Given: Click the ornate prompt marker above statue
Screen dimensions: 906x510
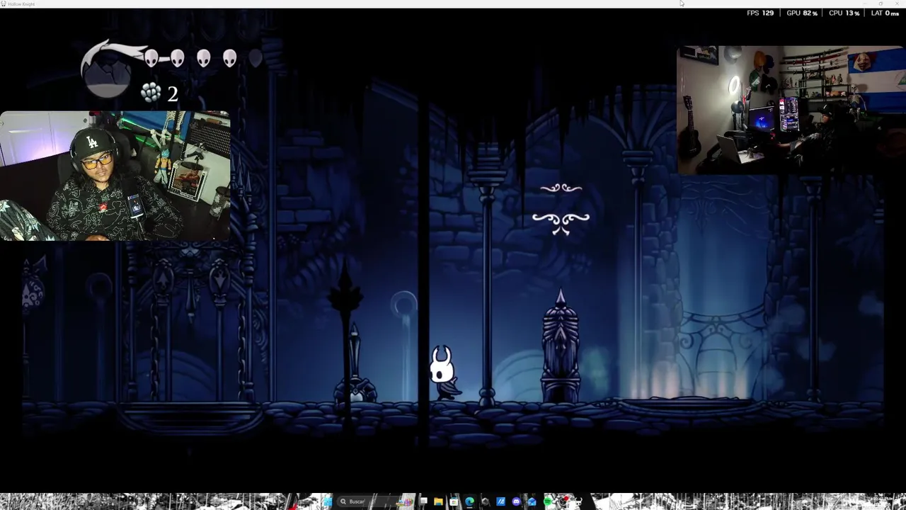Looking at the screenshot, I should point(561,210).
